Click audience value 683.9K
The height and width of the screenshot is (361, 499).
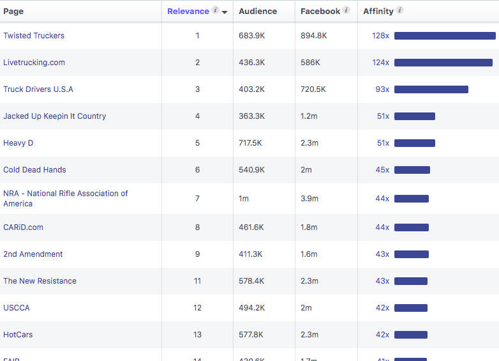[x=251, y=36]
